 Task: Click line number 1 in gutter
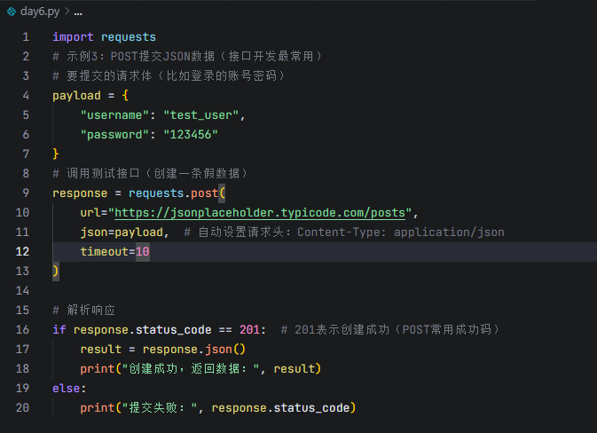(x=26, y=37)
